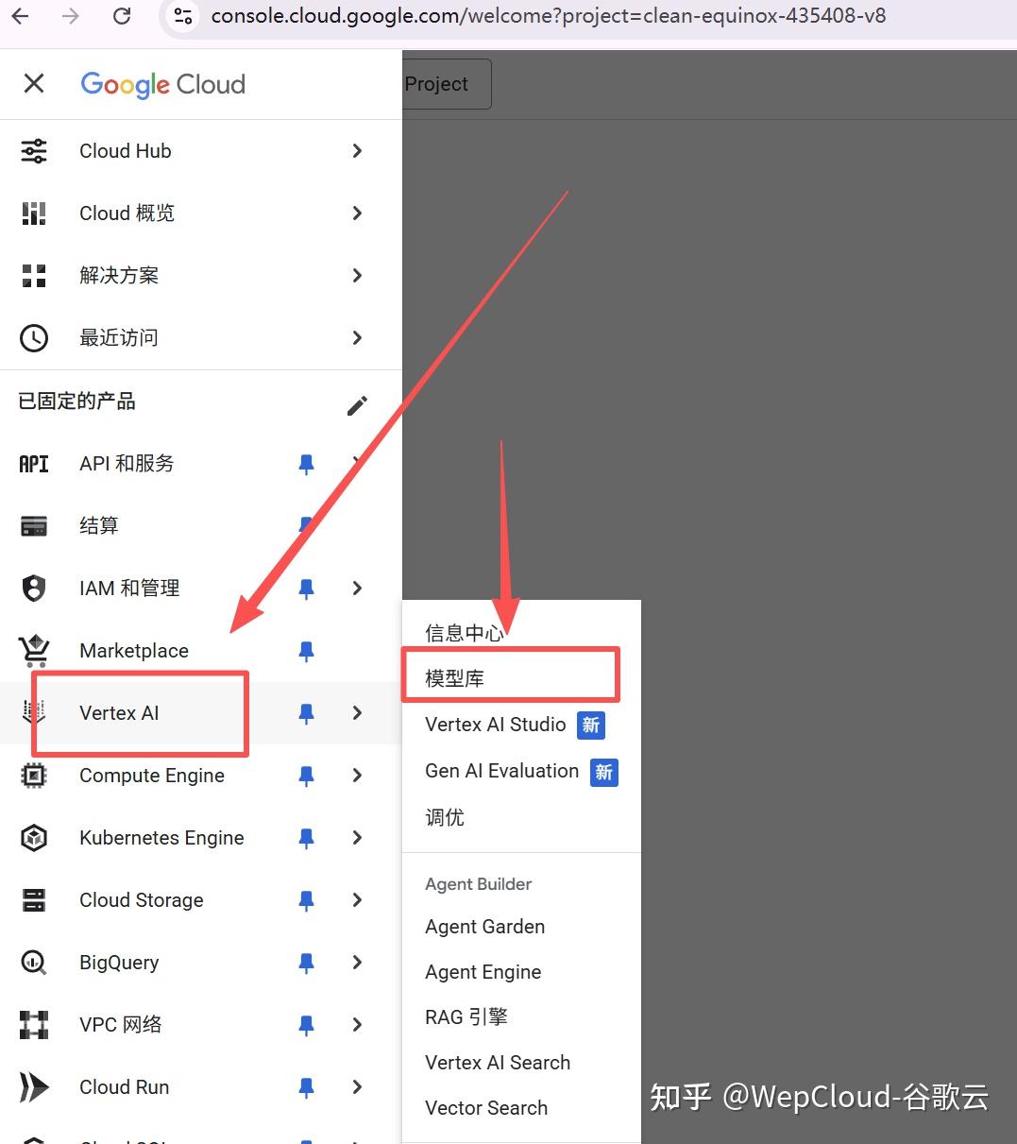Image resolution: width=1017 pixels, height=1144 pixels.
Task: Click the API 和服务 icon
Action: (34, 464)
